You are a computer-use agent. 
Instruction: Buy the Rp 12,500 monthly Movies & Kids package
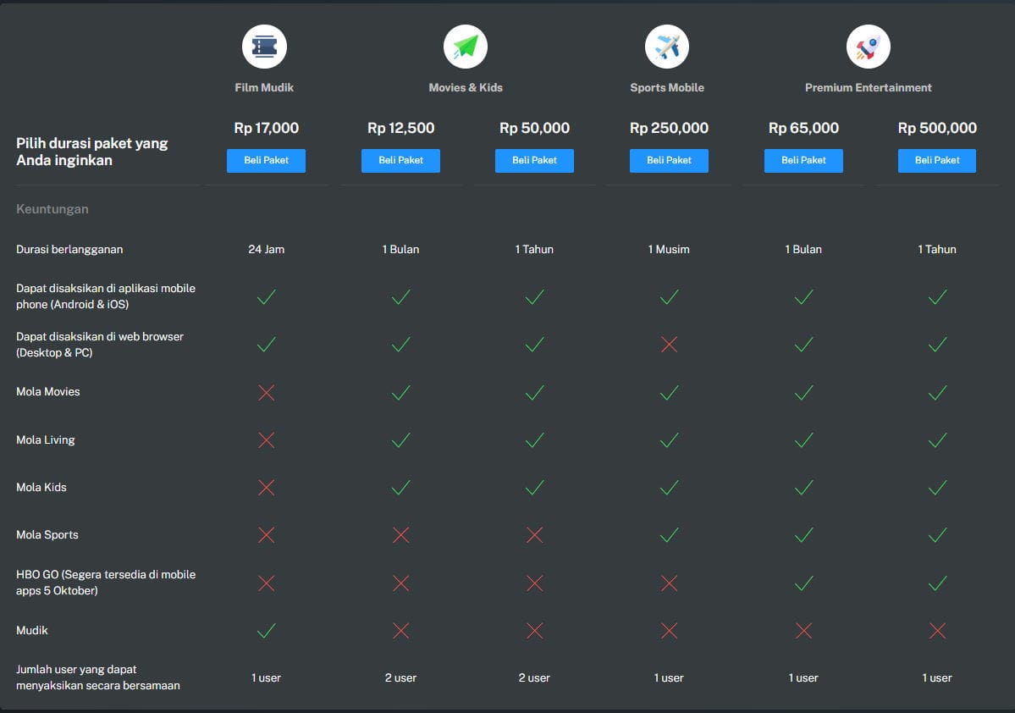(400, 161)
